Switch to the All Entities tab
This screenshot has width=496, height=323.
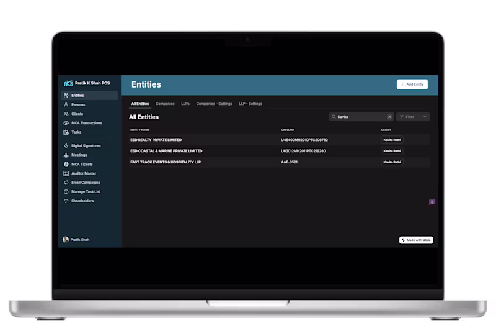point(140,104)
